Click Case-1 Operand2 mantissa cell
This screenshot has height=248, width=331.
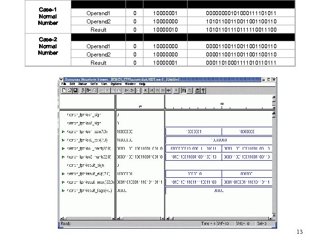pyautogui.click(x=241, y=21)
